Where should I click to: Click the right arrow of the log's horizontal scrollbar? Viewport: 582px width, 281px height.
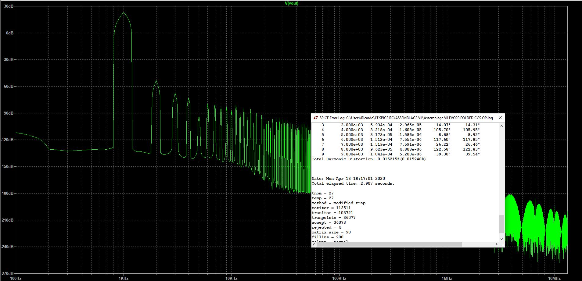click(x=497, y=244)
